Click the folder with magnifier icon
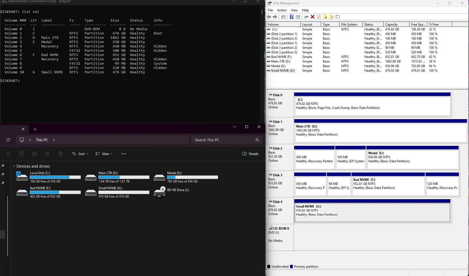This screenshot has height=276, width=469. (x=331, y=17)
